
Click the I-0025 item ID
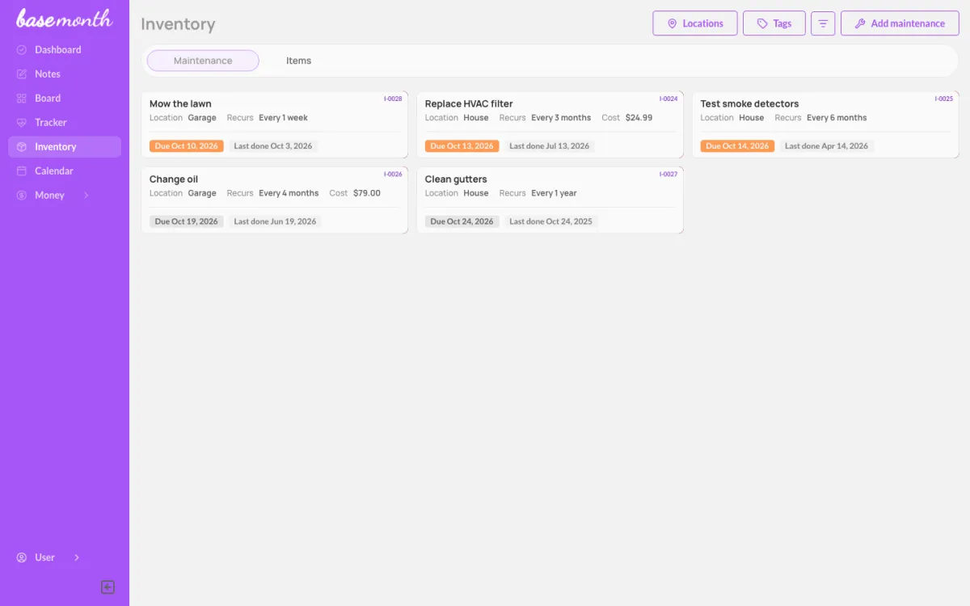pos(944,99)
